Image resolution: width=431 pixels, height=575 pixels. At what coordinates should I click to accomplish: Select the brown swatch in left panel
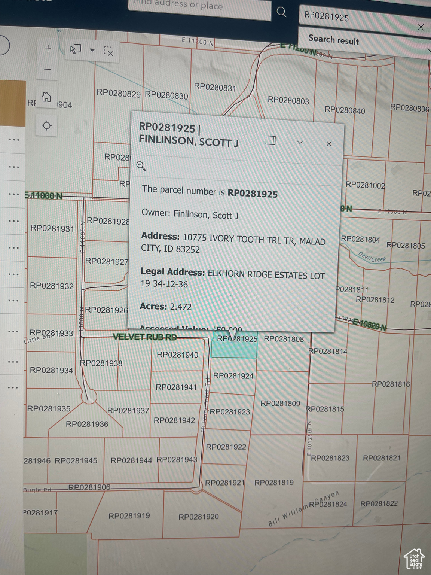click(13, 103)
